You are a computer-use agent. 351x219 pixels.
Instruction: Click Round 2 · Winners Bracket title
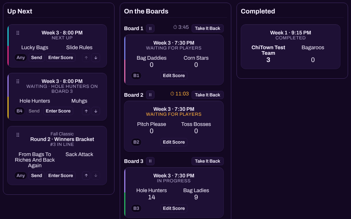[x=62, y=139]
